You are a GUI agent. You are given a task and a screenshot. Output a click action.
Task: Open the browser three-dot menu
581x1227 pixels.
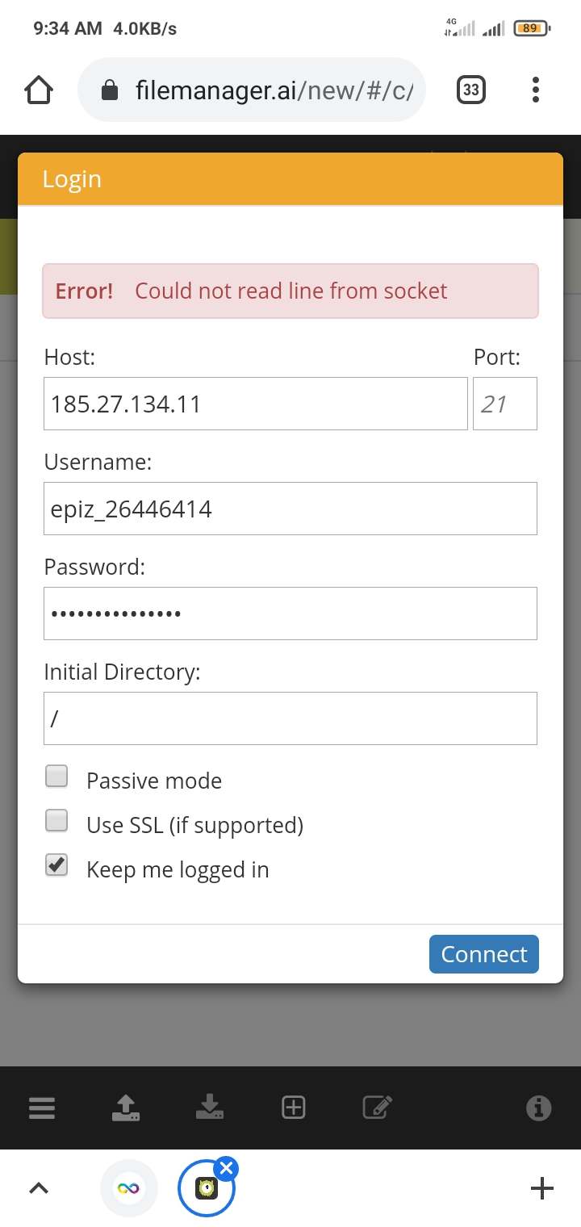[535, 90]
